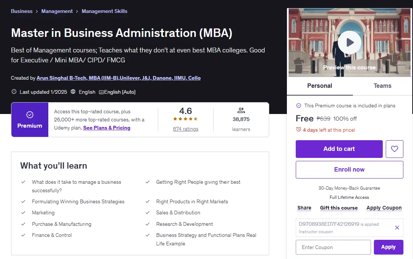Click the Share link
The image size is (413, 259).
click(304, 208)
